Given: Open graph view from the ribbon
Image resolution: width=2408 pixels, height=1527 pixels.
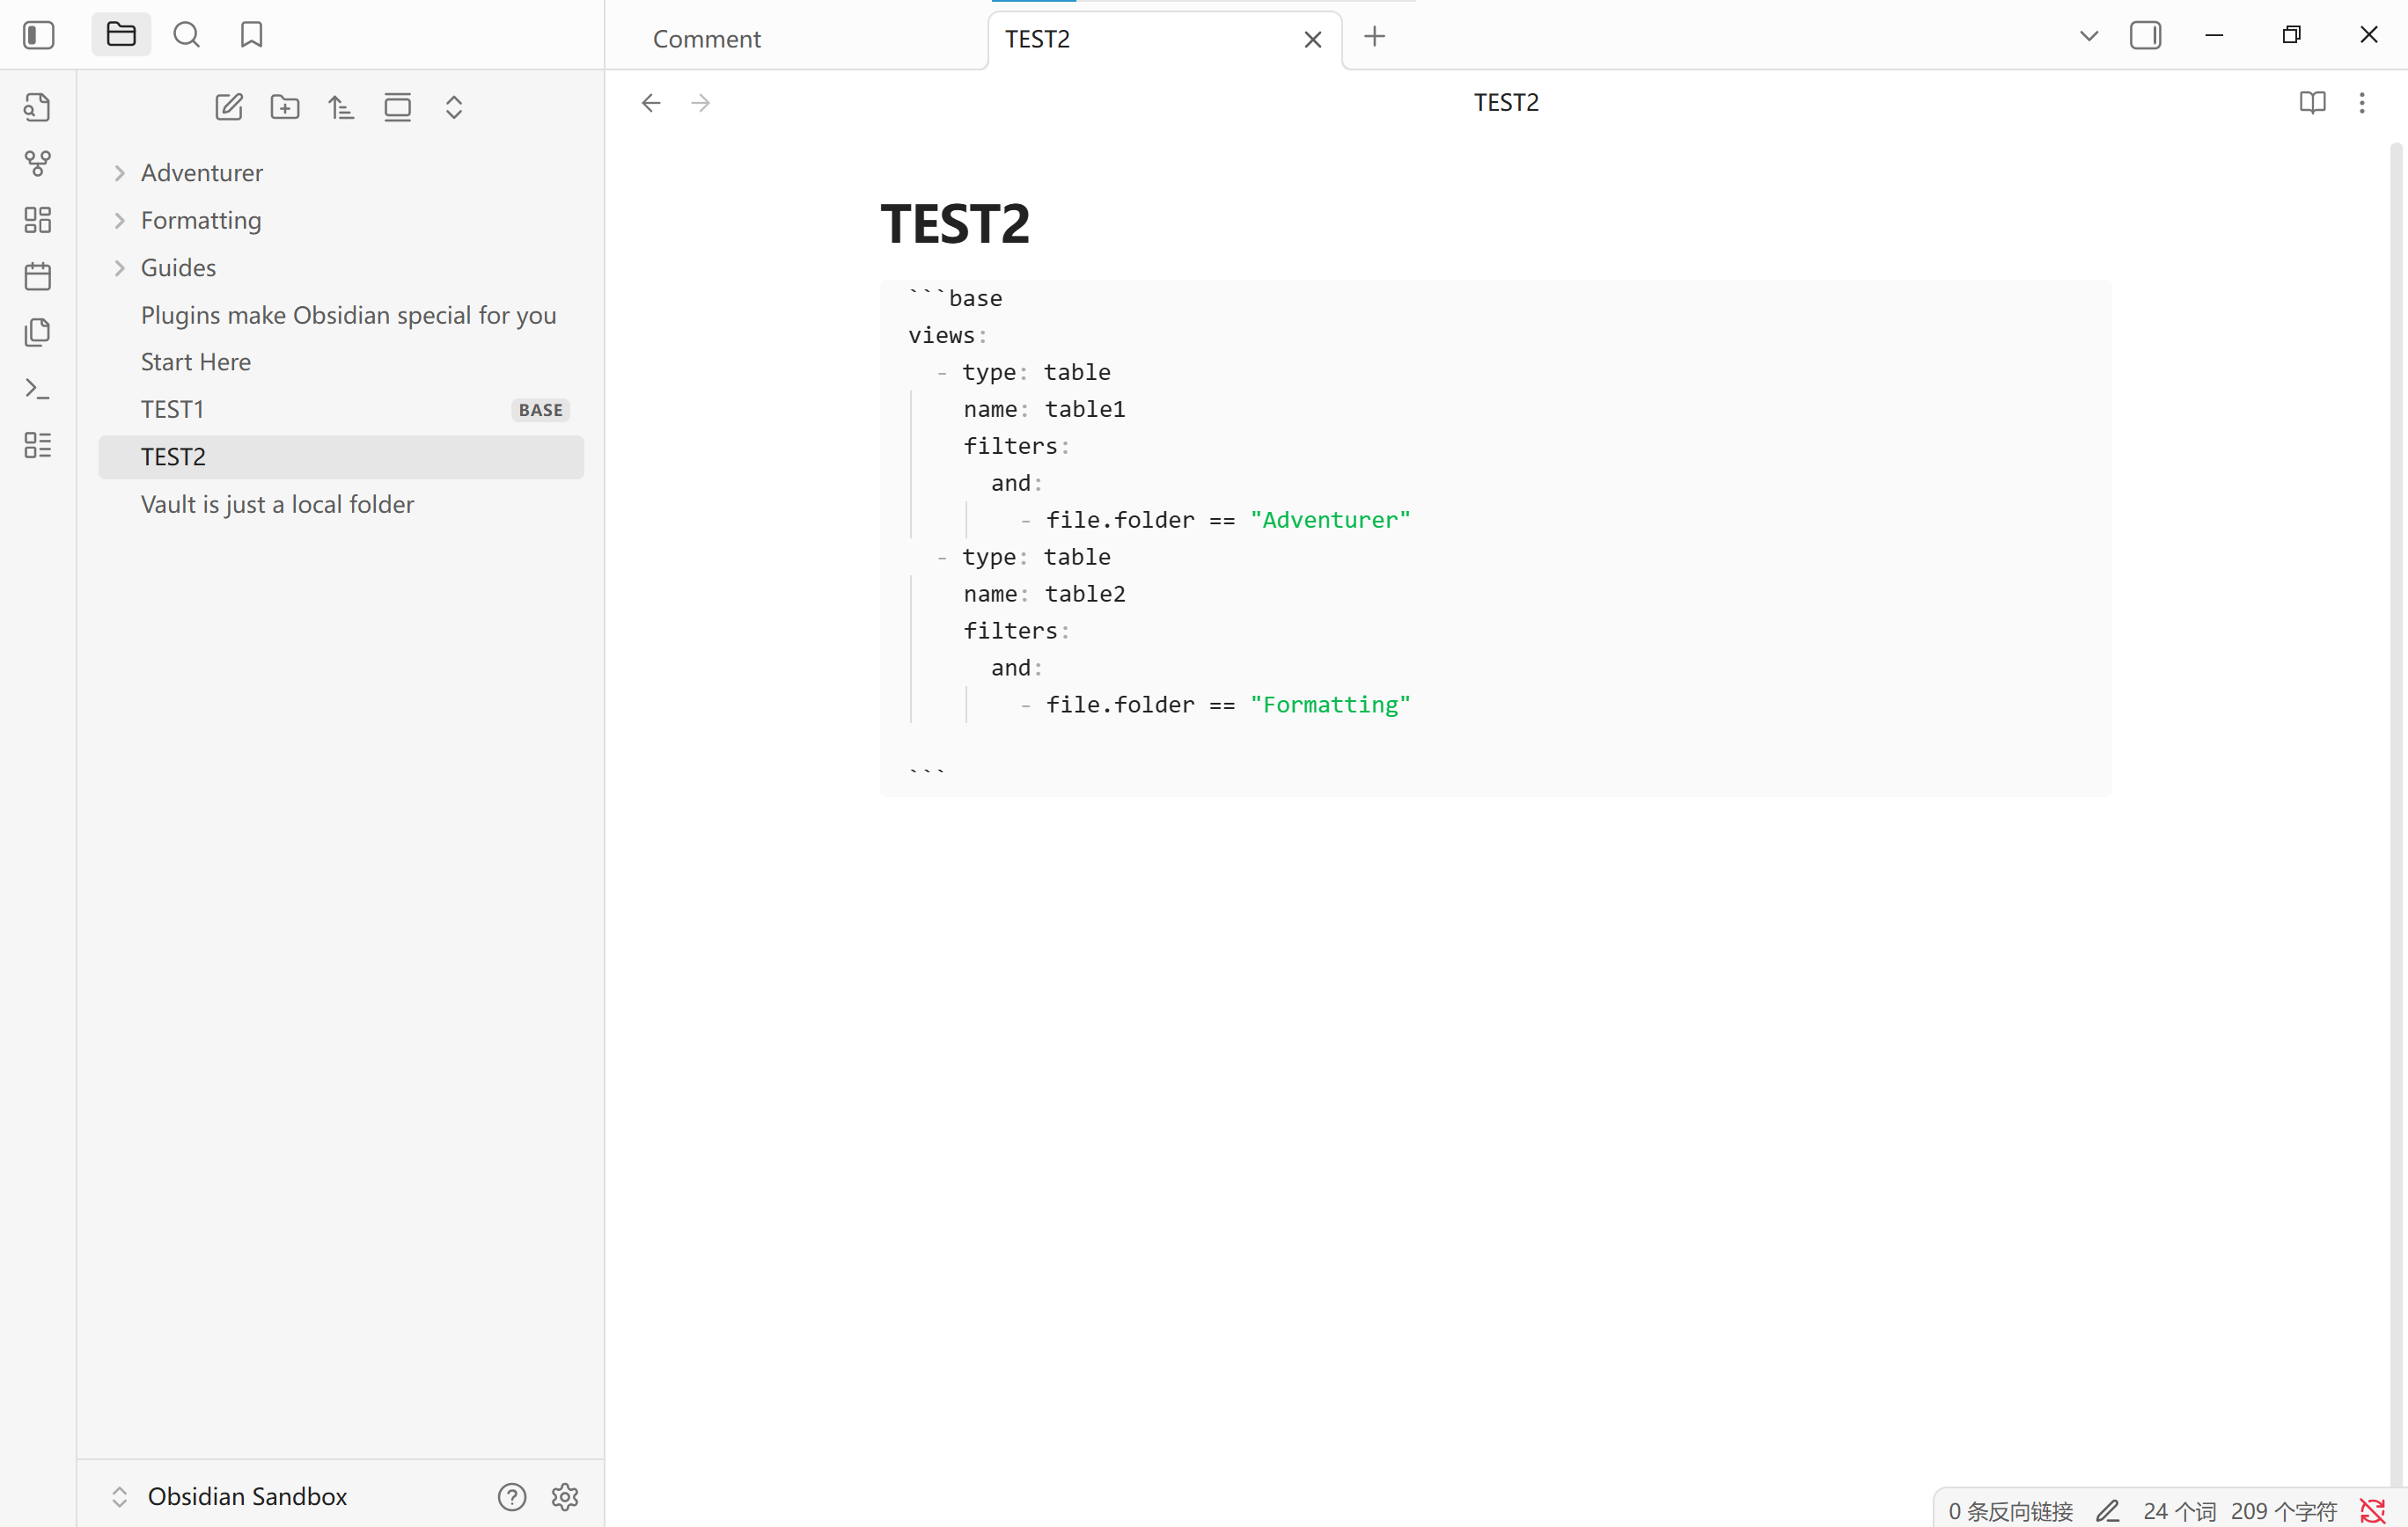Looking at the screenshot, I should [x=38, y=163].
